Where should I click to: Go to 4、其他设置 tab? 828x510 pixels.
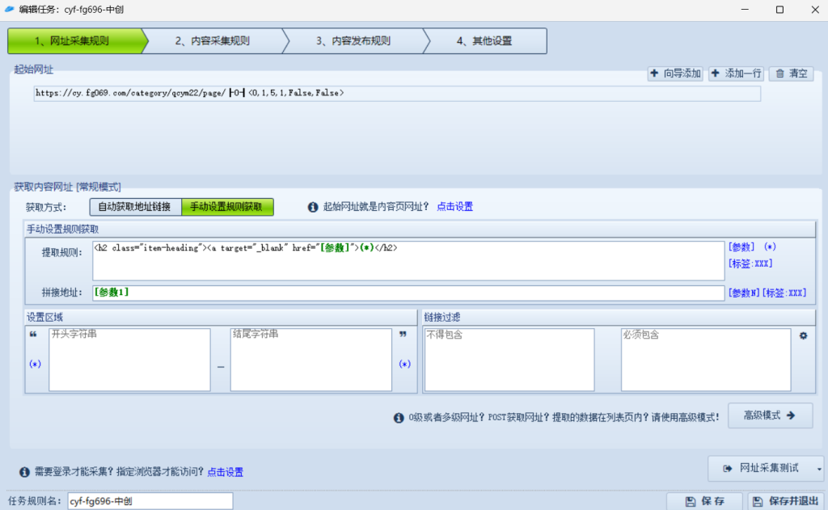[484, 41]
